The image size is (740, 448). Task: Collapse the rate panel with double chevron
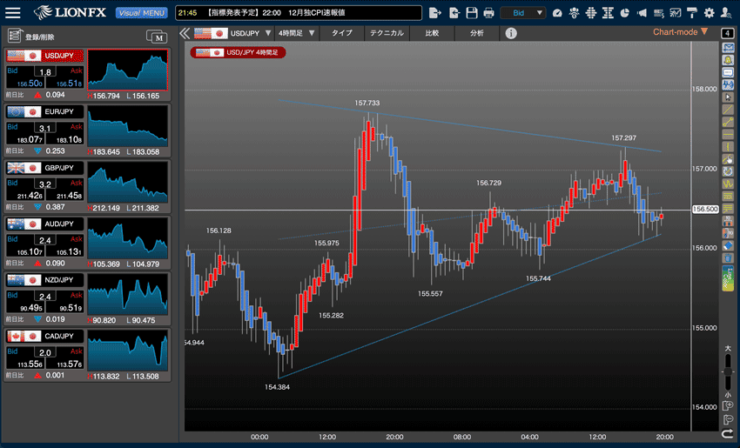pyautogui.click(x=185, y=33)
